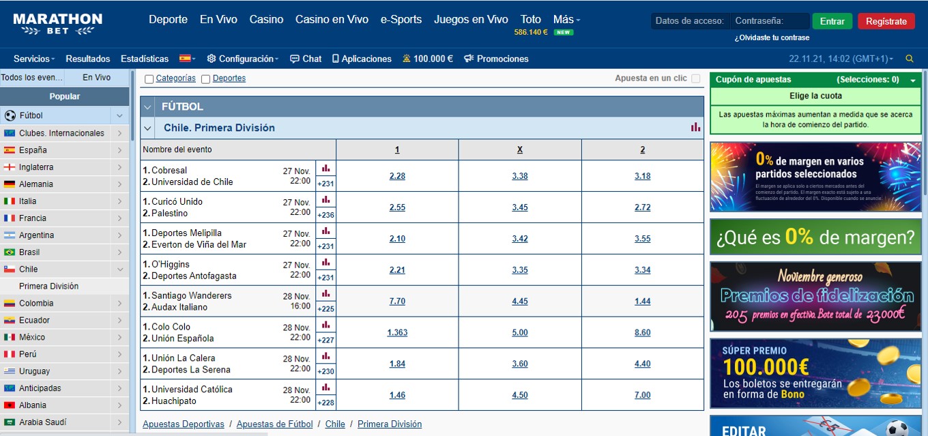Open the search magnifier icon
This screenshot has width=928, height=436.
pyautogui.click(x=909, y=59)
